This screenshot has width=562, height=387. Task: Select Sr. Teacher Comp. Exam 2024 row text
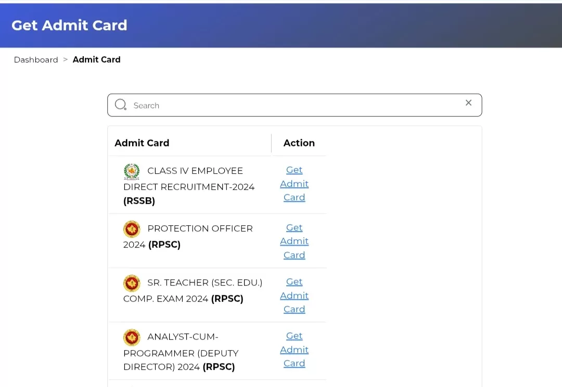pyautogui.click(x=193, y=291)
